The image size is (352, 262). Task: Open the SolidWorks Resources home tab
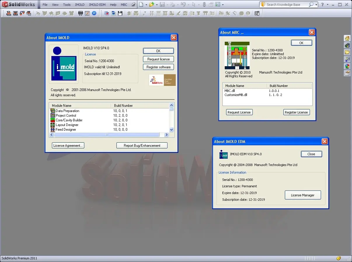click(347, 38)
